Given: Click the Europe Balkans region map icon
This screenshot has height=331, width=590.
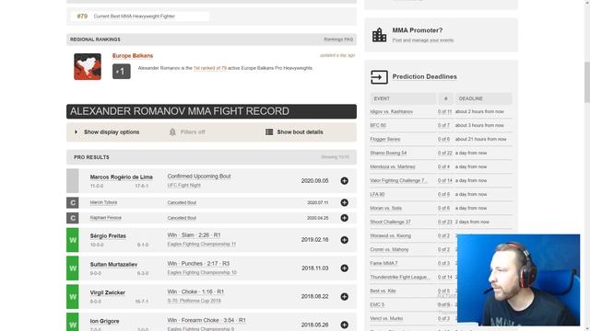Looking at the screenshot, I should coord(88,66).
